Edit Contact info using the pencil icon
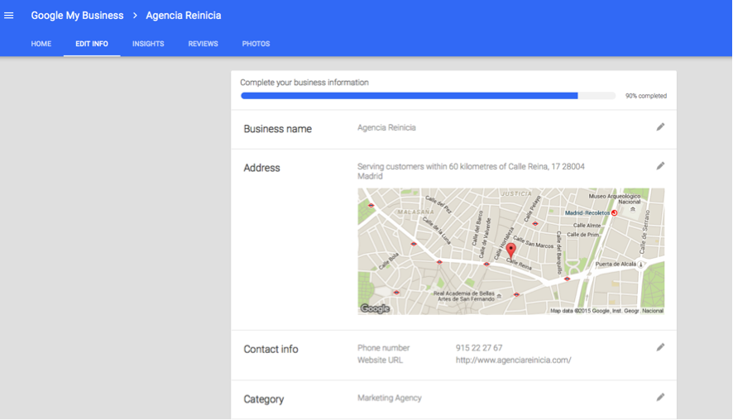 click(x=660, y=347)
